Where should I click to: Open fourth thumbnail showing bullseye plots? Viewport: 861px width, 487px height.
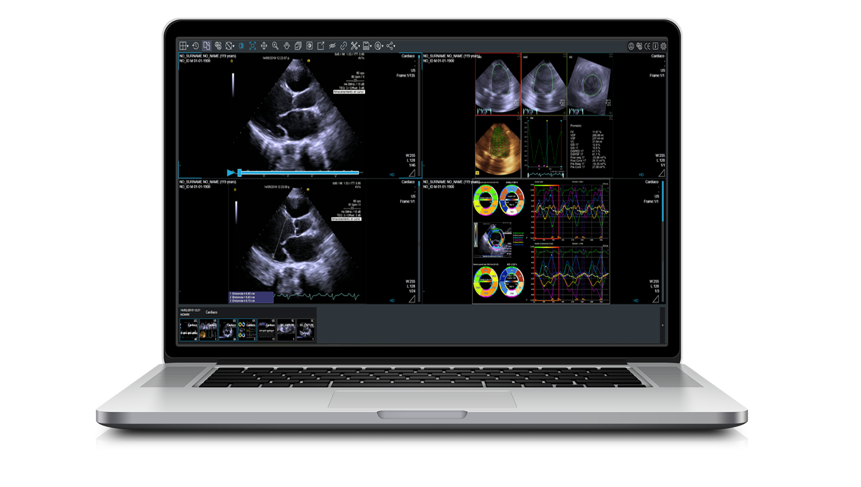(247, 330)
